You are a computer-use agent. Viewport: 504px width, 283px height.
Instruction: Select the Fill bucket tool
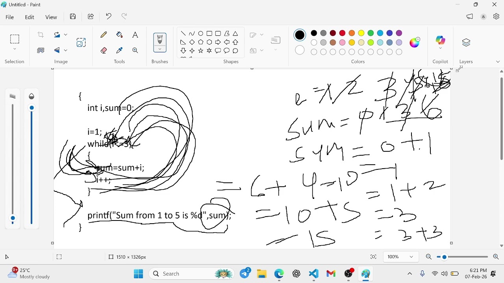tap(120, 35)
